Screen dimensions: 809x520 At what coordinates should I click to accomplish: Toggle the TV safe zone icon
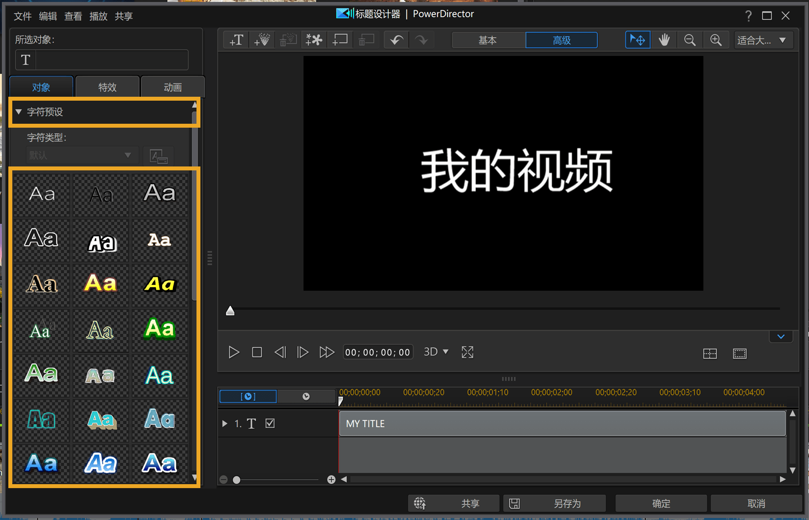point(739,354)
